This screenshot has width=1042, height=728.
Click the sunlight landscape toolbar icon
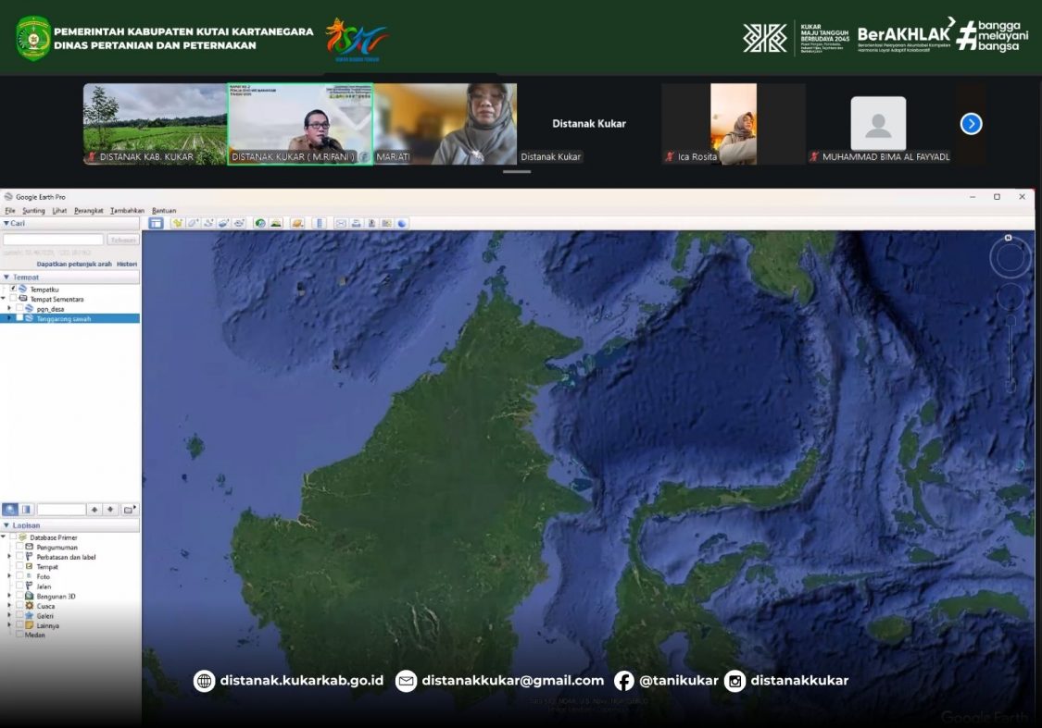pyautogui.click(x=276, y=223)
